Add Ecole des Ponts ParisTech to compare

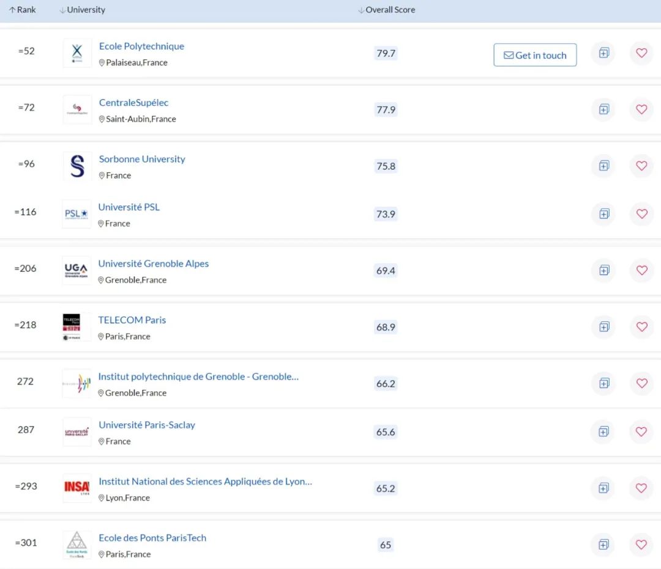603,544
